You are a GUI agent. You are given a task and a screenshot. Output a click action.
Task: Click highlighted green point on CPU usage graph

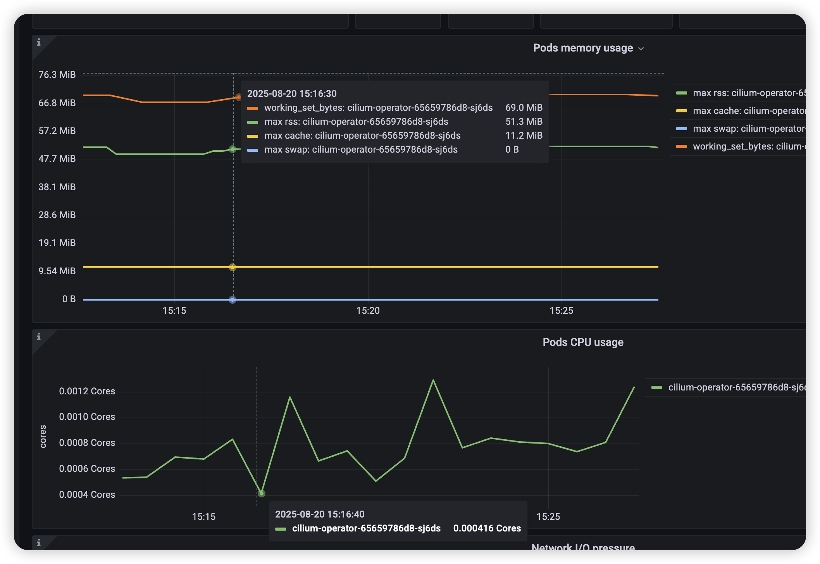point(262,493)
